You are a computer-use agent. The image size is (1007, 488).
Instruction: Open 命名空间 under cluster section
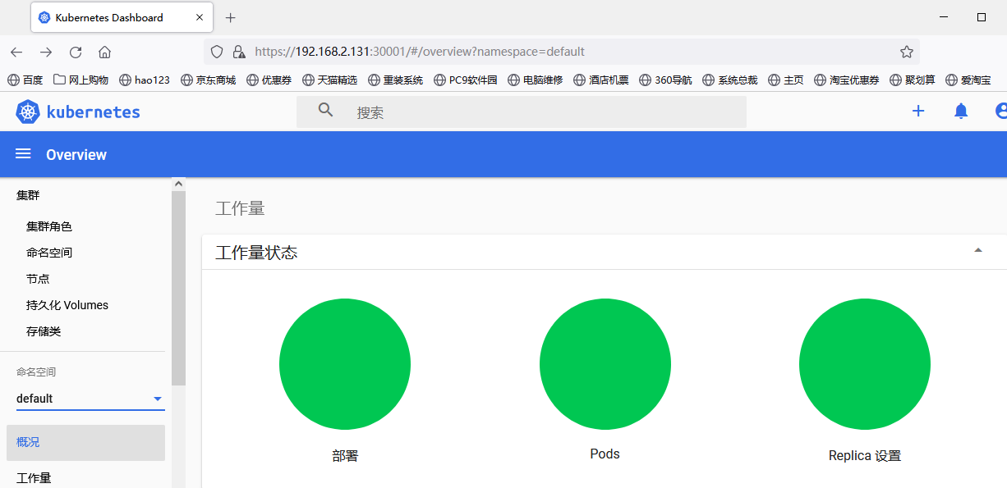49,253
